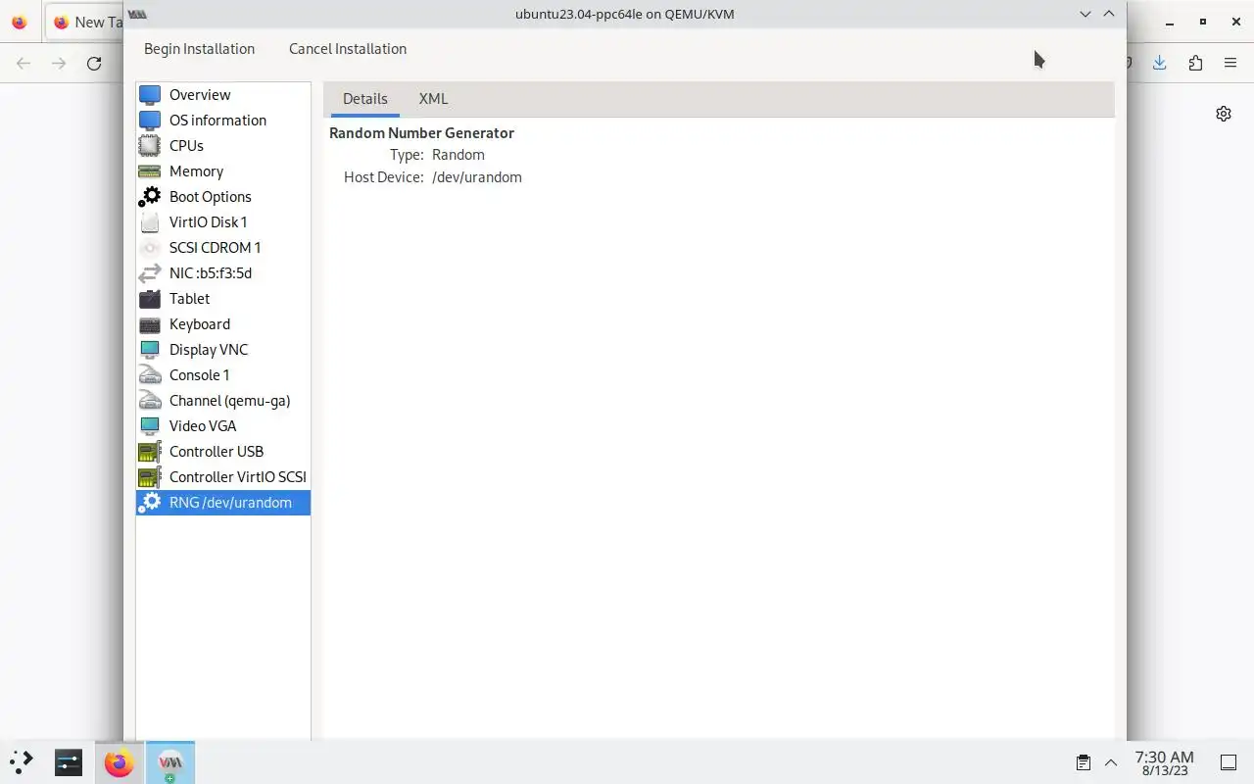This screenshot has width=1254, height=784.
Task: Go back in Firefox
Action: click(24, 63)
